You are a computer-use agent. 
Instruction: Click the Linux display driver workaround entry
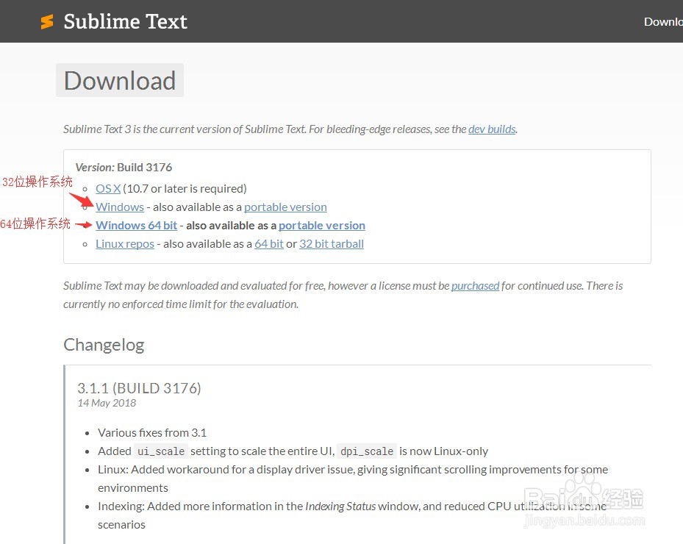pyautogui.click(x=353, y=479)
